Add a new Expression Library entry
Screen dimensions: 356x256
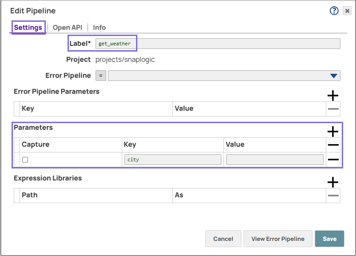pos(332,182)
